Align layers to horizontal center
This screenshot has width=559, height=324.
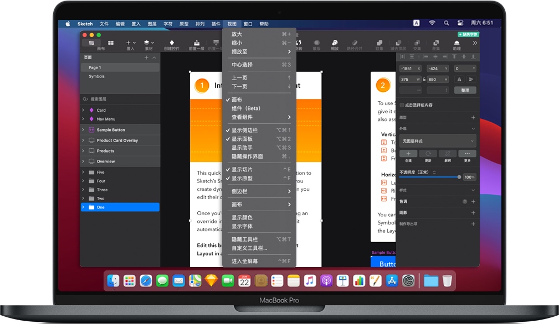coord(435,56)
